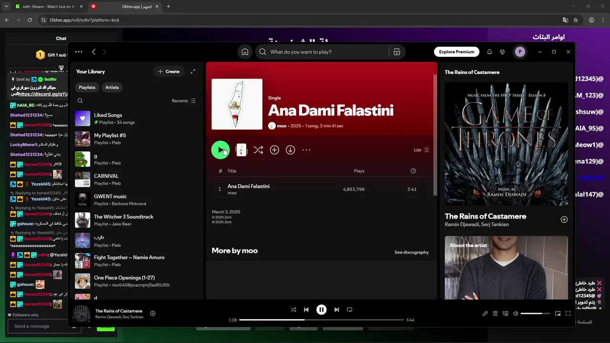Select track row Ana Dami Falastini
Screen dimensions: 610x343
click(321, 189)
